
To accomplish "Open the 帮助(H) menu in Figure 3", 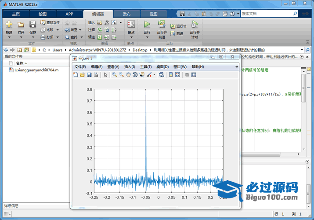I will tap(198, 66).
